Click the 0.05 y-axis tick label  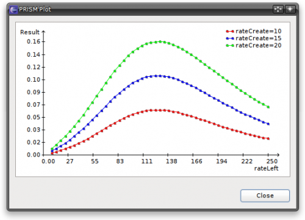pyautogui.click(x=34, y=117)
